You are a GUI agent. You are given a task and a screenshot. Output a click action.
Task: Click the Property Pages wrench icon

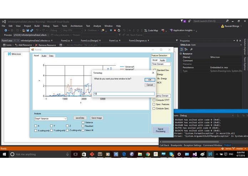191,49
